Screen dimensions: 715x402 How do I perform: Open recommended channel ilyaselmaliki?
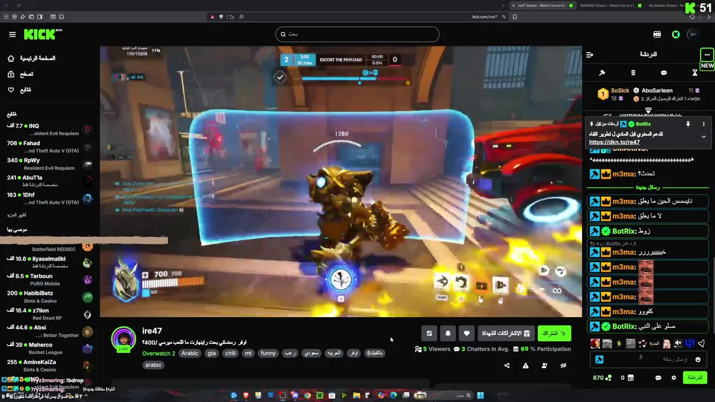tap(50, 262)
